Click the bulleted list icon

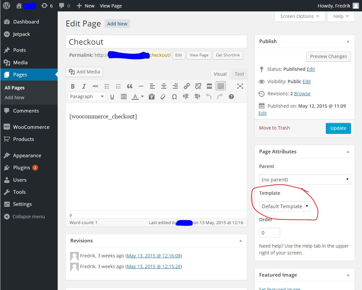click(x=107, y=86)
